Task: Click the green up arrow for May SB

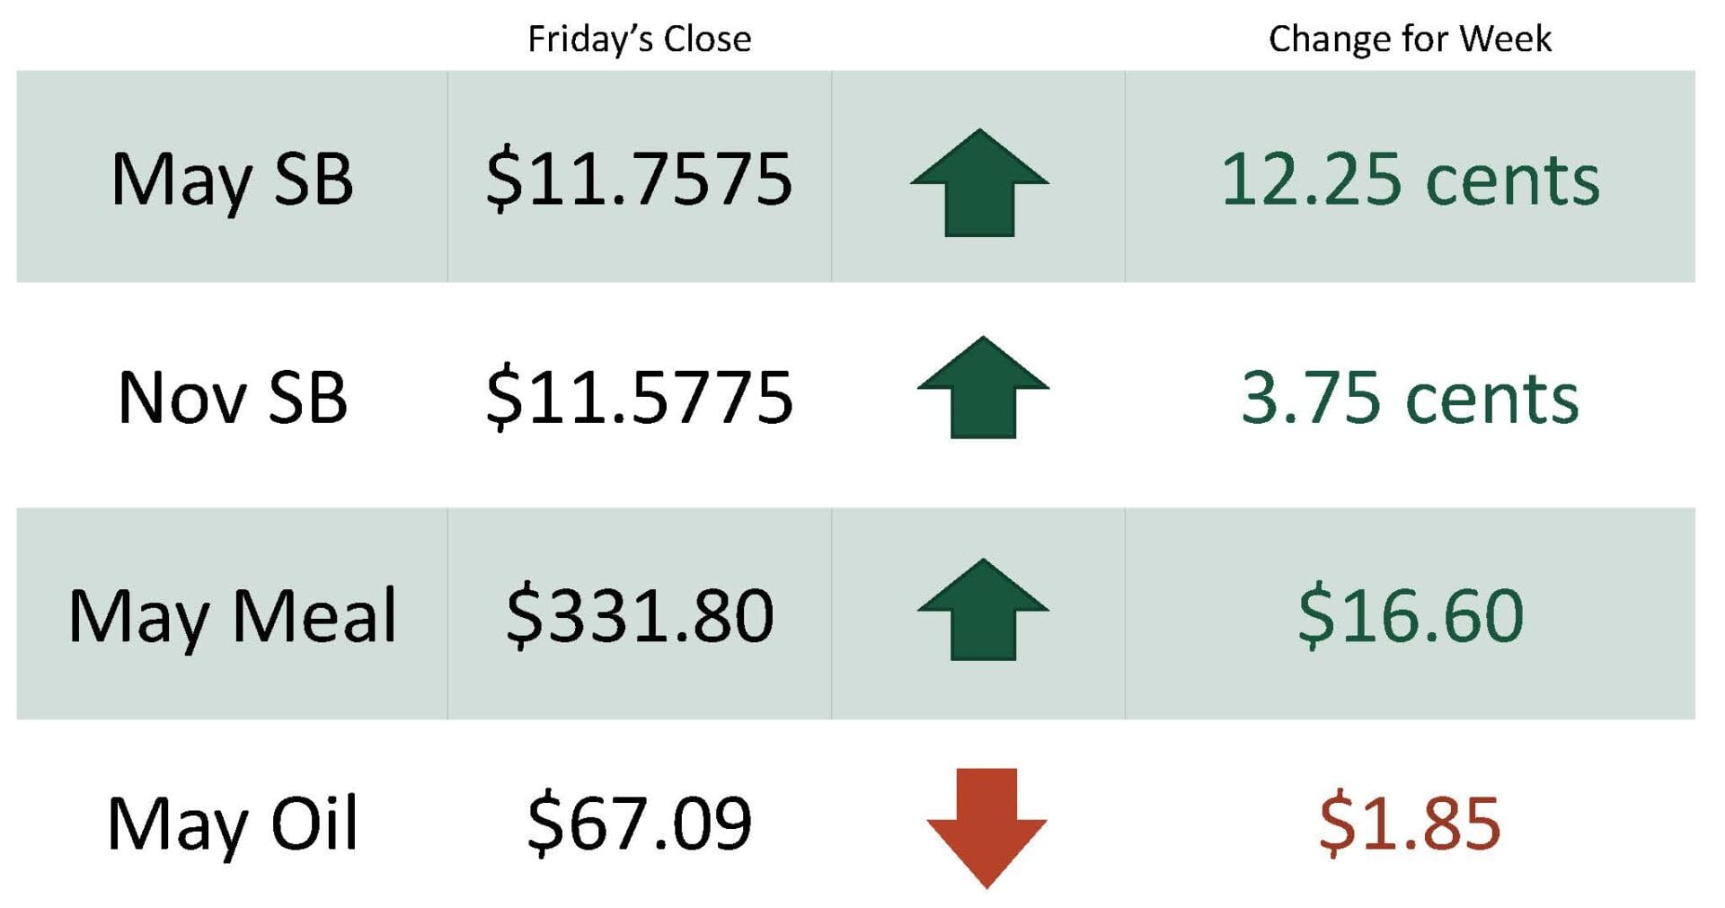Action: (x=979, y=182)
